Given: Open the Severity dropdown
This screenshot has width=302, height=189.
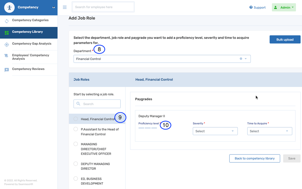Looking at the screenshot, I should pyautogui.click(x=215, y=131).
